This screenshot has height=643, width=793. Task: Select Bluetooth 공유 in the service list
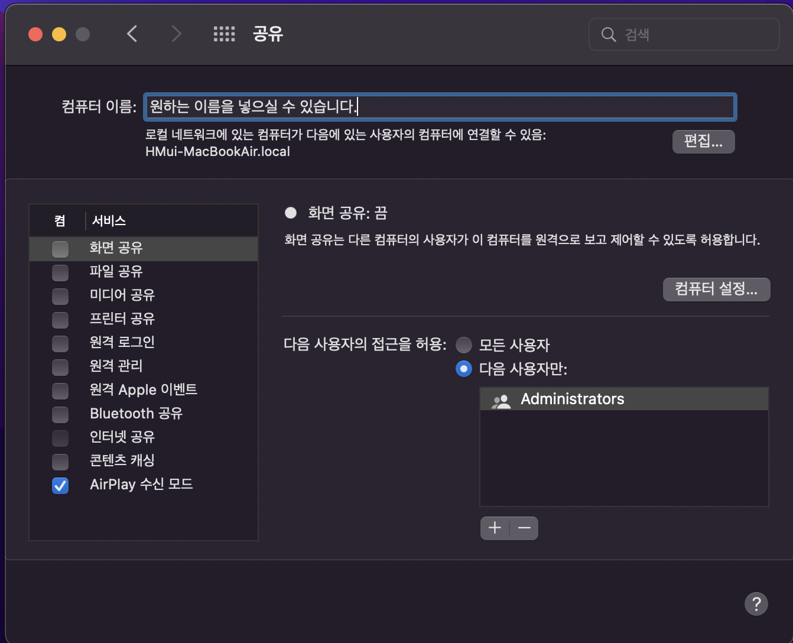tap(136, 414)
